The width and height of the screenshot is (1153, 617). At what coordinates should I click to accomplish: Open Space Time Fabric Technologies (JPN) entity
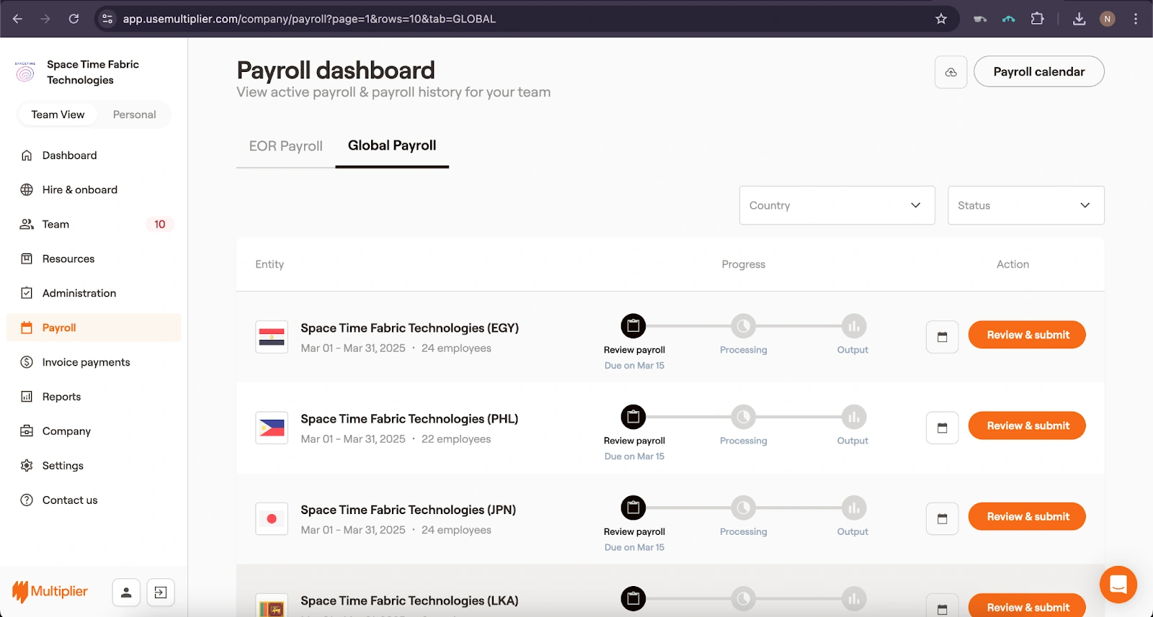click(408, 510)
